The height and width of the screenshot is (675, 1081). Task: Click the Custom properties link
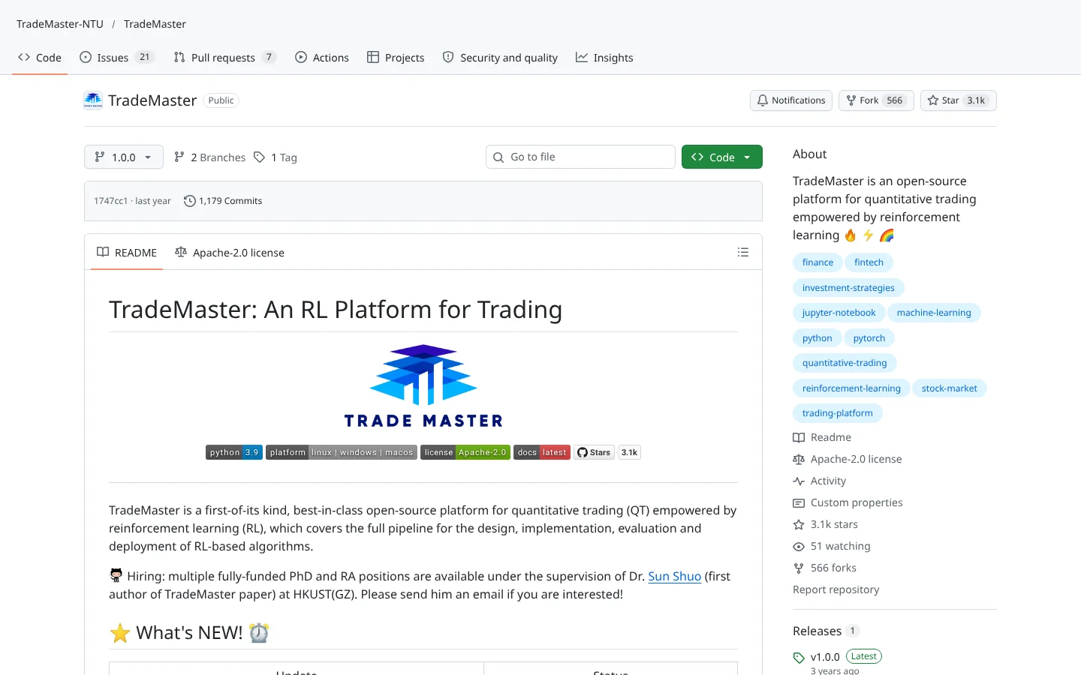point(857,502)
